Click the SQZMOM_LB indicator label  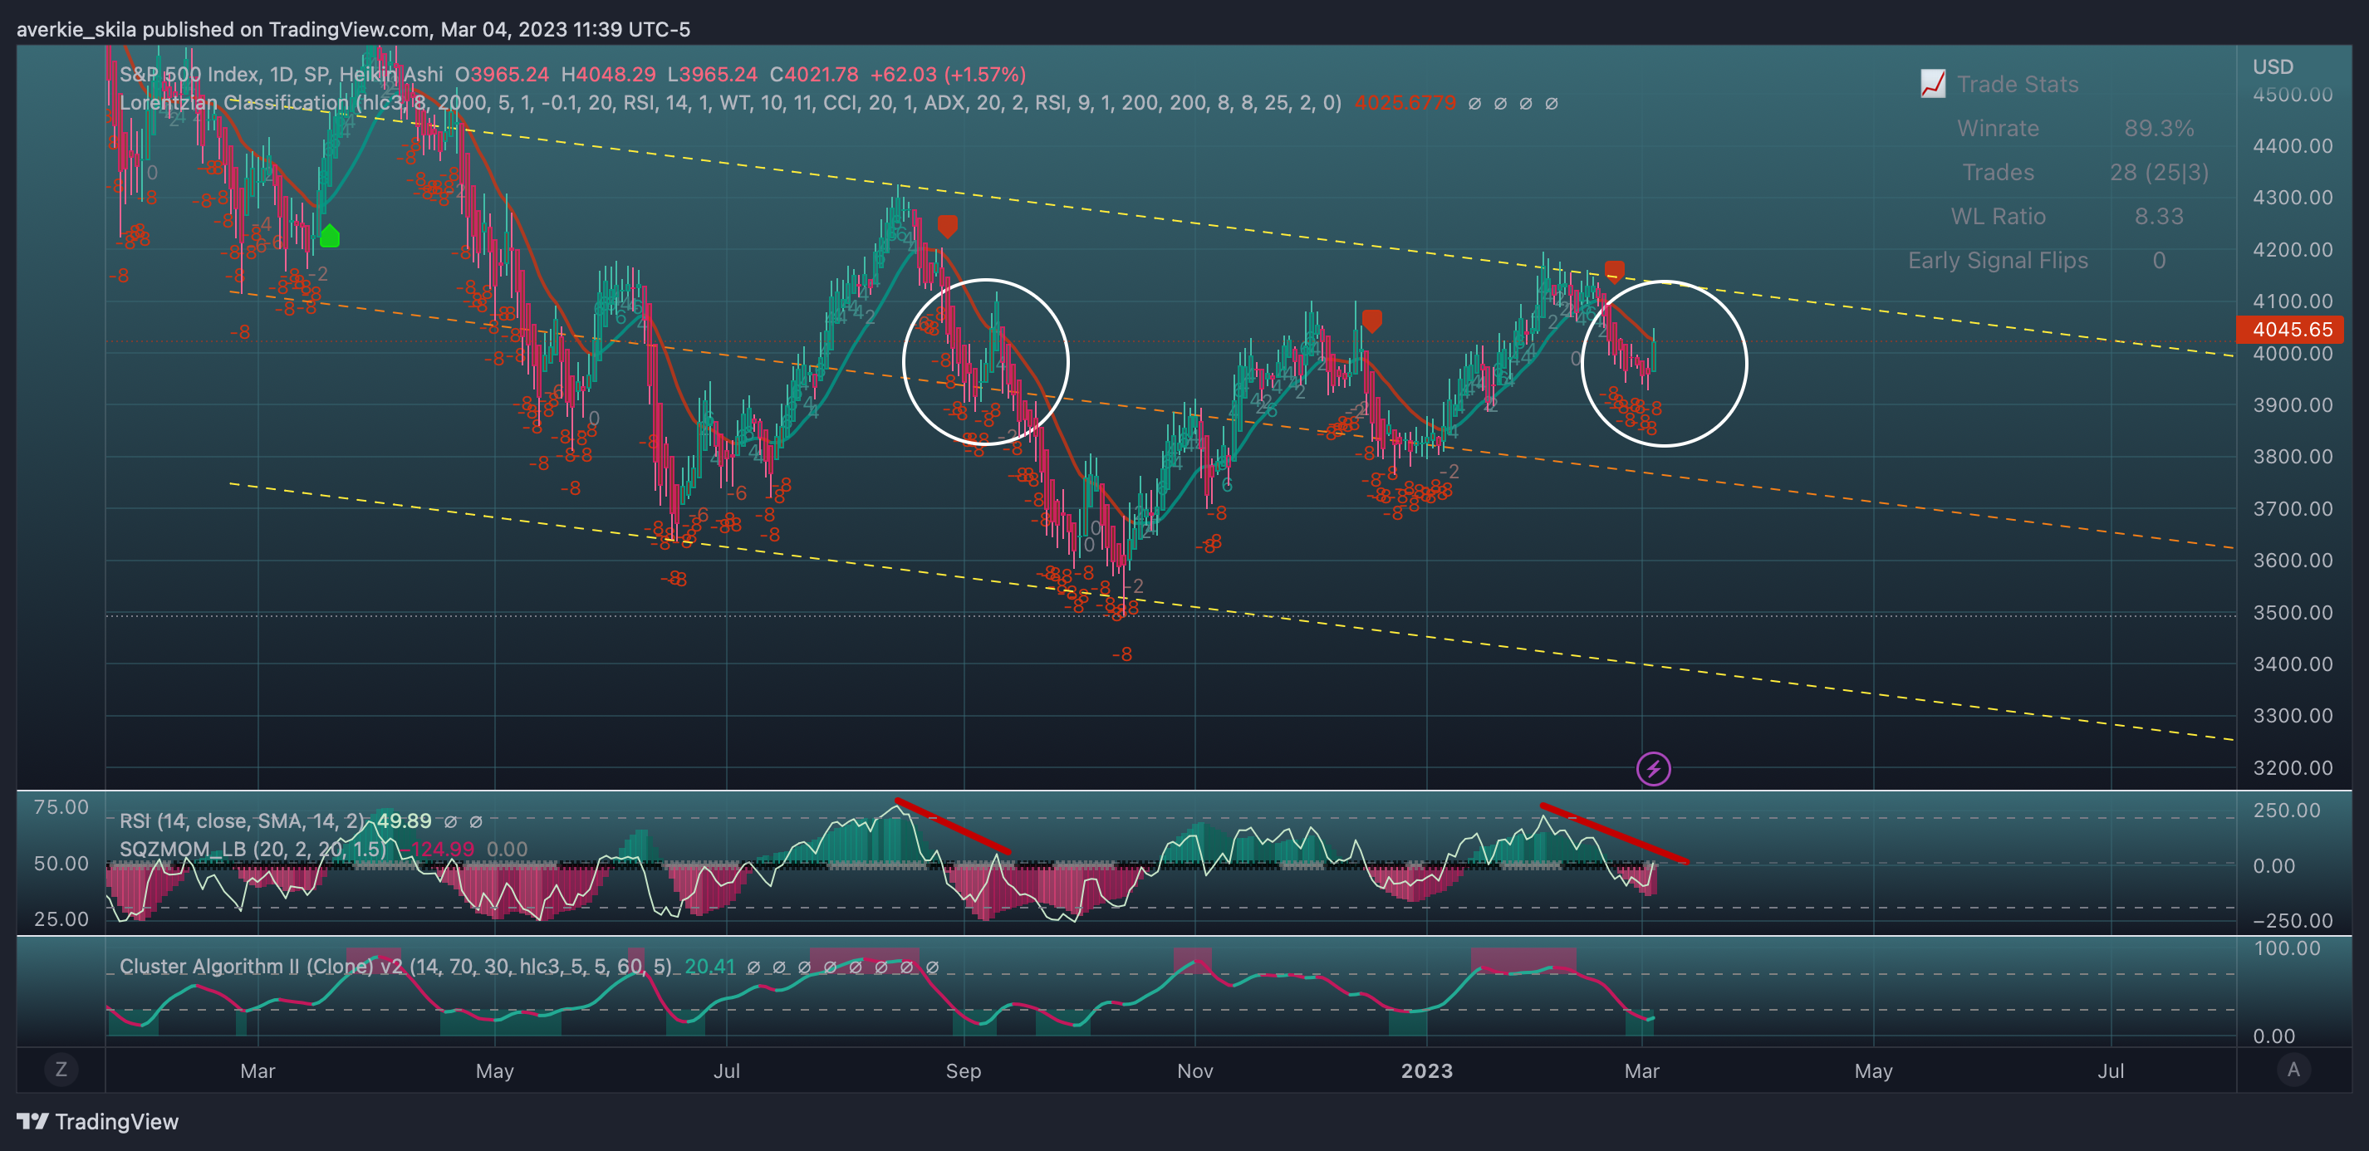tap(254, 849)
